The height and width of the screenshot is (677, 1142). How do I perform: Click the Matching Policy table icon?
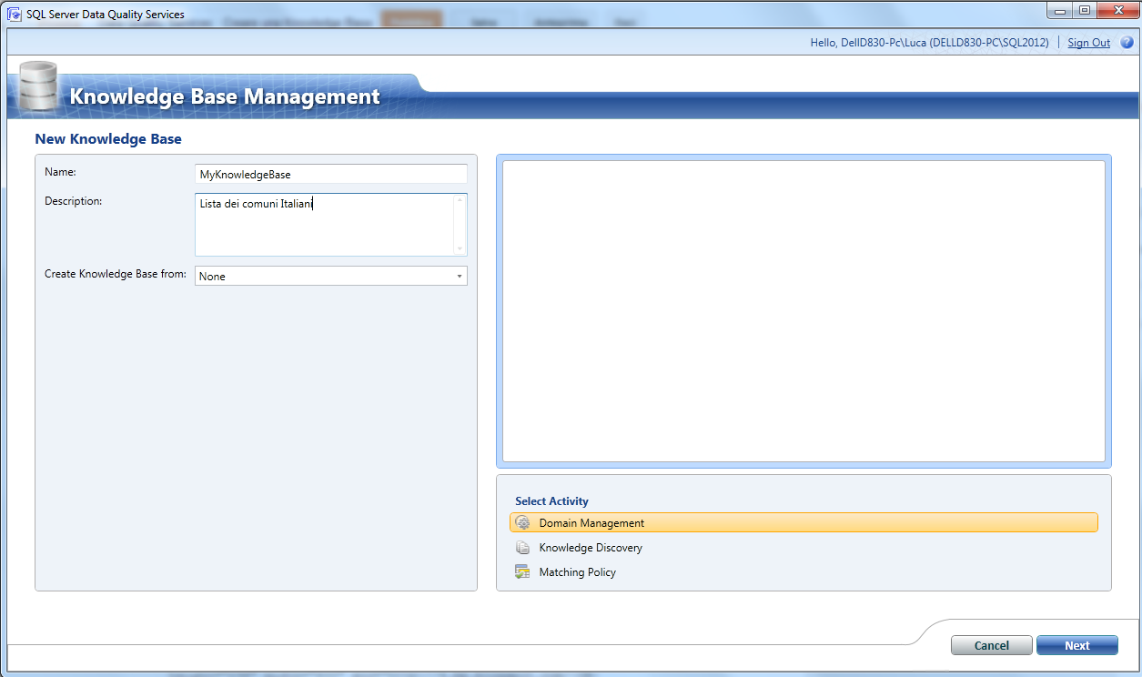[x=523, y=571]
